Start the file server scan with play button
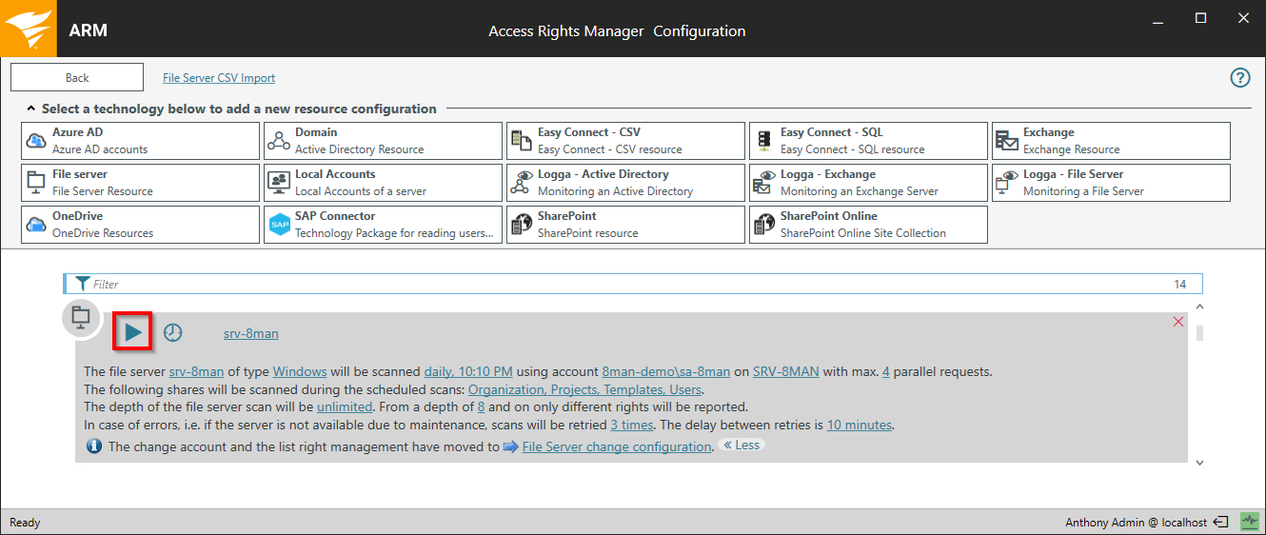This screenshot has height=535, width=1266. click(x=133, y=332)
